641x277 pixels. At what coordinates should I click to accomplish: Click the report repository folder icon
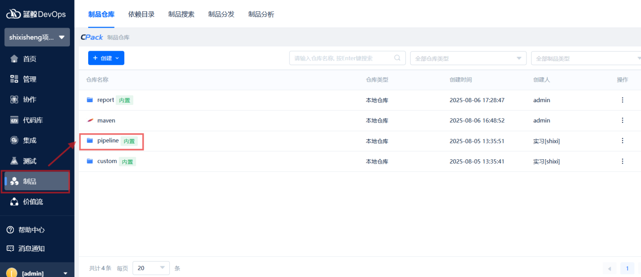point(90,100)
